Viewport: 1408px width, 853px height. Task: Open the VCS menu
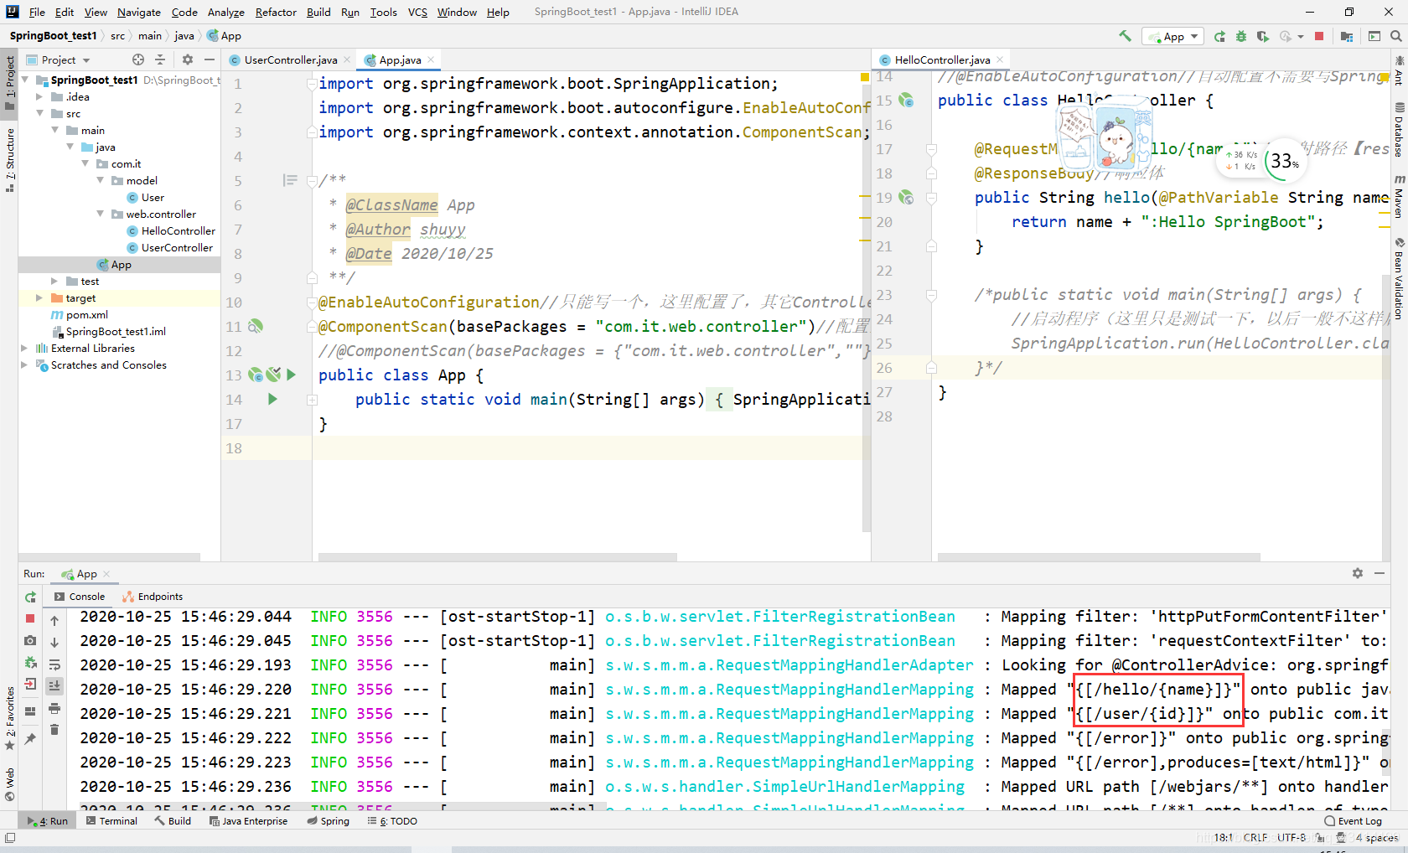click(417, 12)
